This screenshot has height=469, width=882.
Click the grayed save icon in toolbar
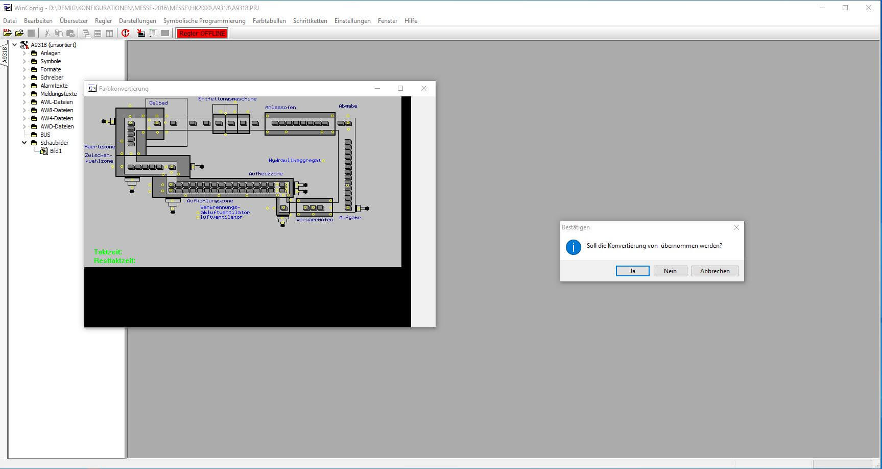pyautogui.click(x=31, y=33)
